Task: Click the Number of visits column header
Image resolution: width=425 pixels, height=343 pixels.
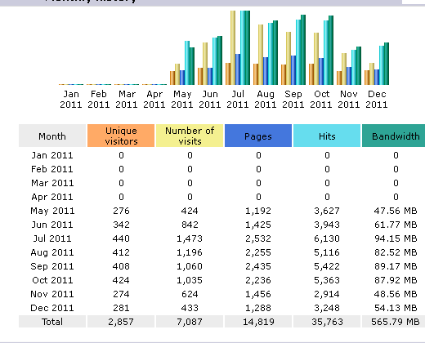Action: click(x=190, y=136)
